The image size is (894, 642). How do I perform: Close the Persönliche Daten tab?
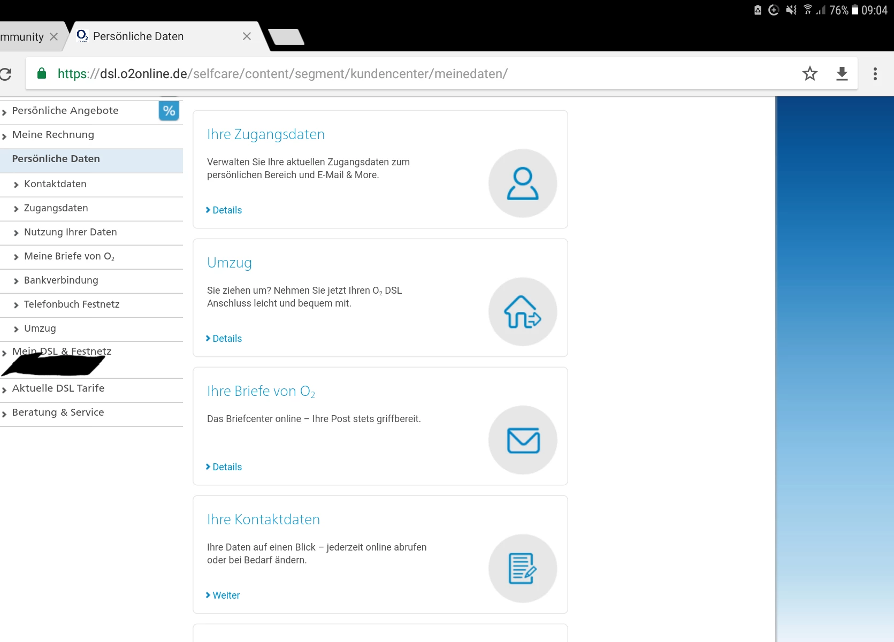tap(247, 36)
